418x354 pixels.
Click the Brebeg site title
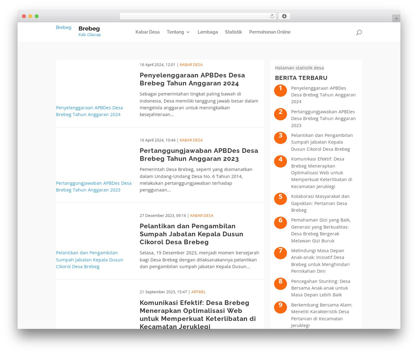(89, 28)
